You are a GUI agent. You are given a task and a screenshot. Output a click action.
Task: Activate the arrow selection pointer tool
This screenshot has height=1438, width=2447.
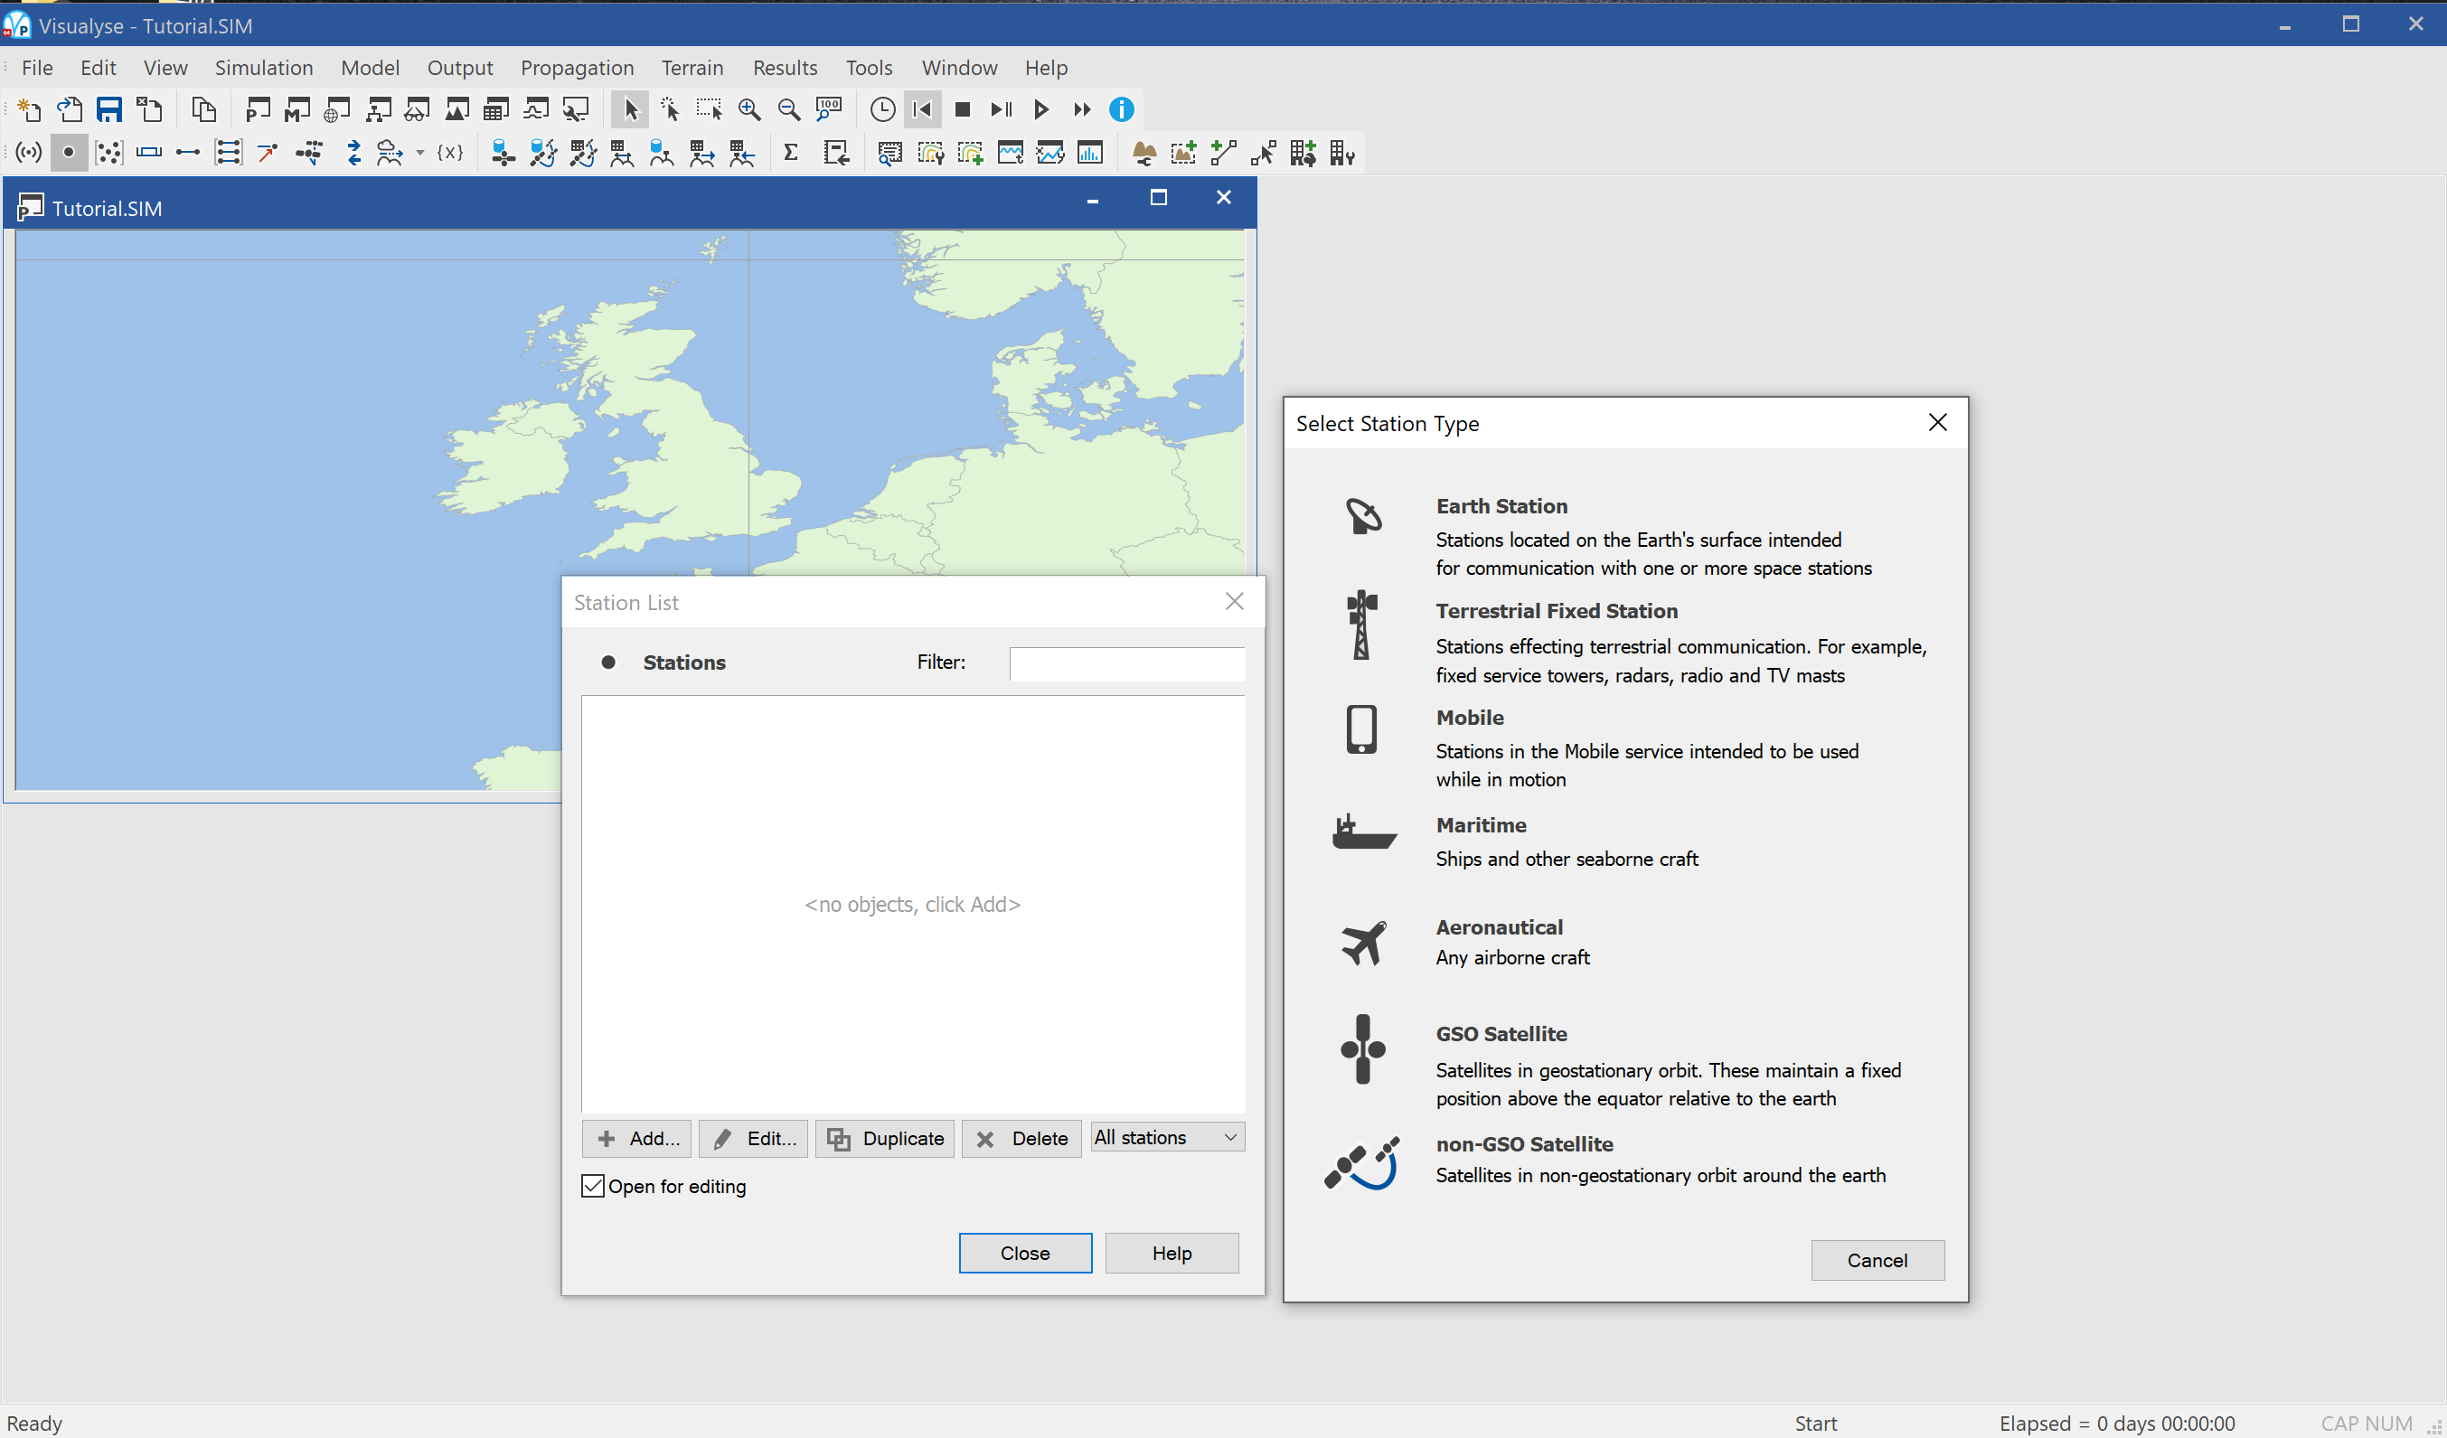[630, 109]
